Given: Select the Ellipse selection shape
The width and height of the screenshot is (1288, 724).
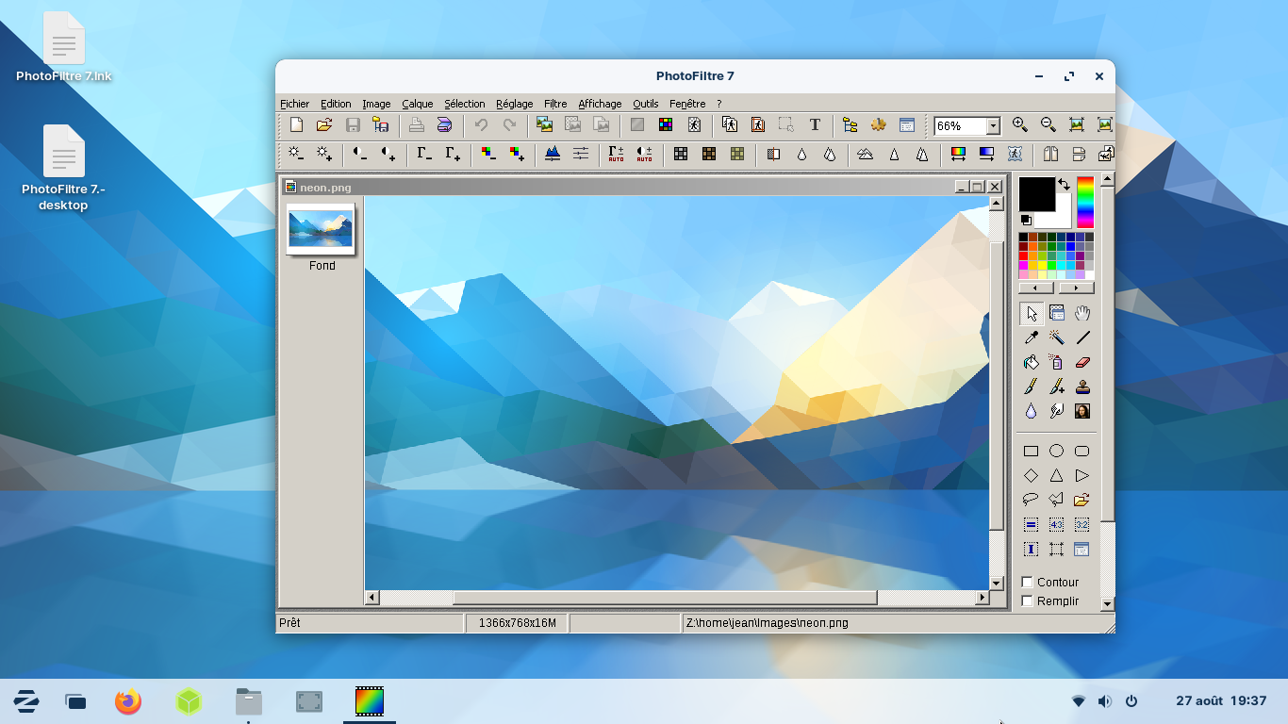Looking at the screenshot, I should coord(1057,452).
